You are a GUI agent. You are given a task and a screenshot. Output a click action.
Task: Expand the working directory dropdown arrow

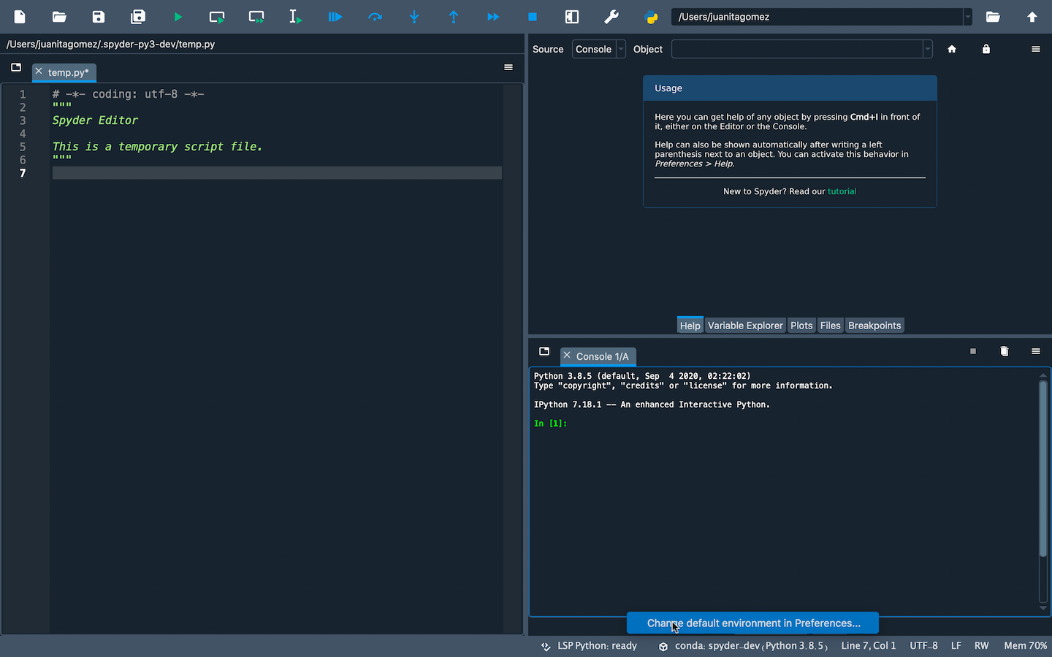pos(968,17)
